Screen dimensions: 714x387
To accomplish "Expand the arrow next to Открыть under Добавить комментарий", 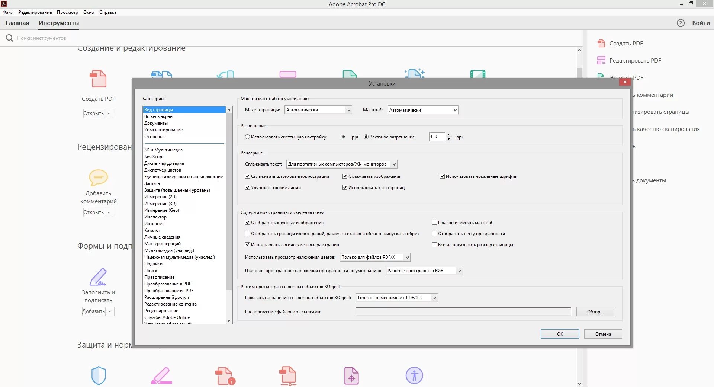I will pyautogui.click(x=109, y=212).
